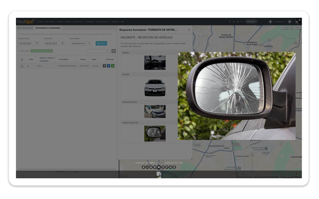Open the Fecha inicio calendar picker

point(37,43)
